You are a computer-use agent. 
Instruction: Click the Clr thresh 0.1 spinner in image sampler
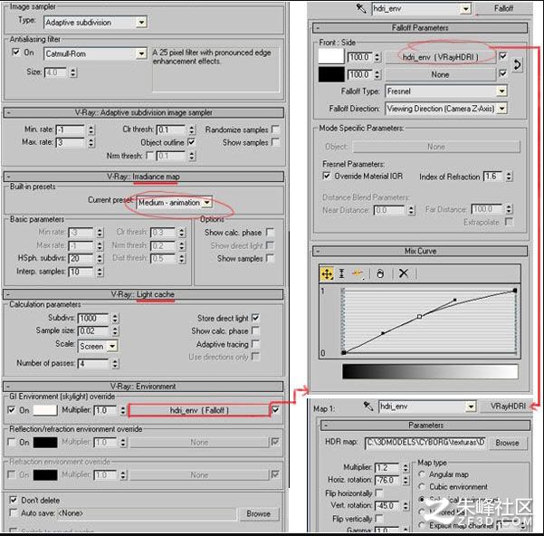point(192,130)
